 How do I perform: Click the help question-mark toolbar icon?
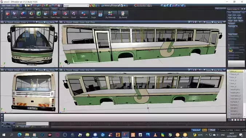click(x=20, y=6)
